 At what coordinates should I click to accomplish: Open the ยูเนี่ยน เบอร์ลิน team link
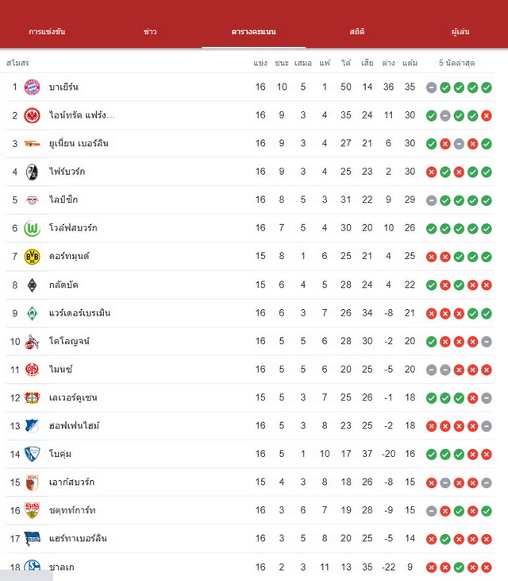pos(79,143)
